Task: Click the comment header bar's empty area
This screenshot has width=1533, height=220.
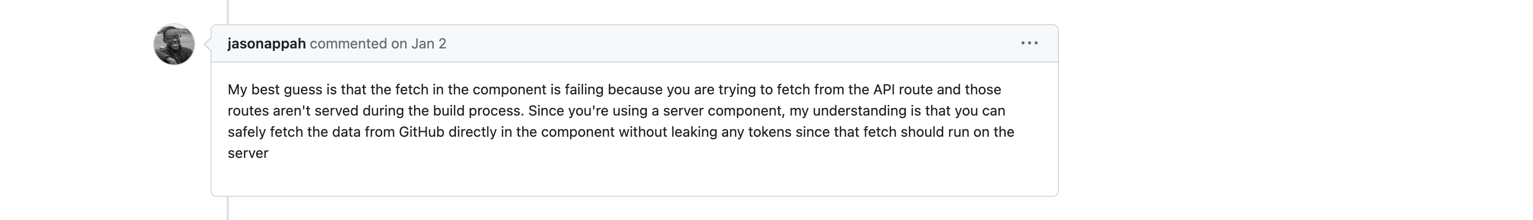Action: (x=714, y=44)
